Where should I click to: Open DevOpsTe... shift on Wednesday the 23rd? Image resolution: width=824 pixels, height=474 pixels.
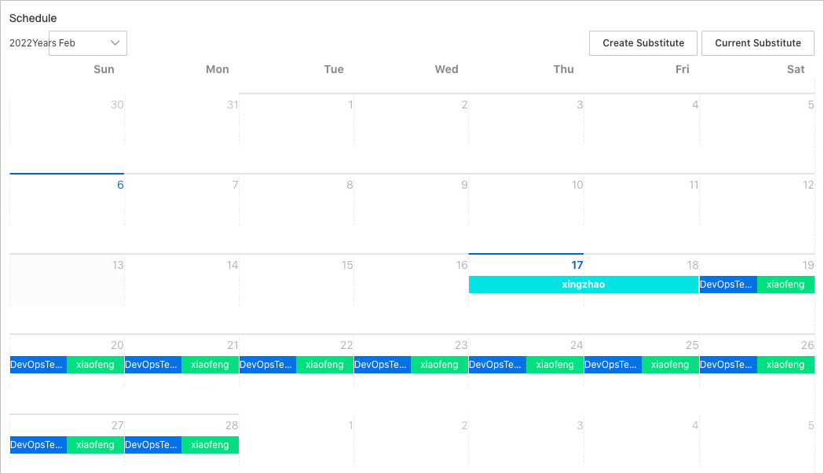pyautogui.click(x=383, y=365)
